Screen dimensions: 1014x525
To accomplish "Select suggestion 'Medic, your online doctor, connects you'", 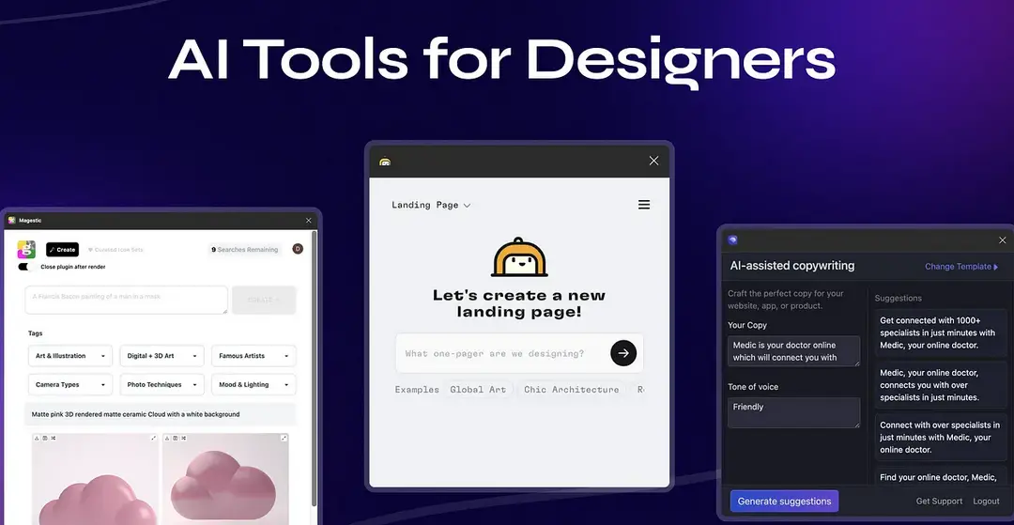I will 939,385.
